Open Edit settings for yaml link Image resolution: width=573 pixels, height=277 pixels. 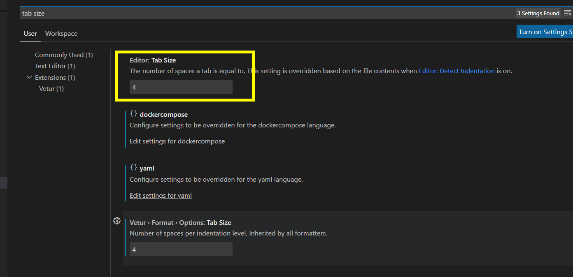(161, 196)
